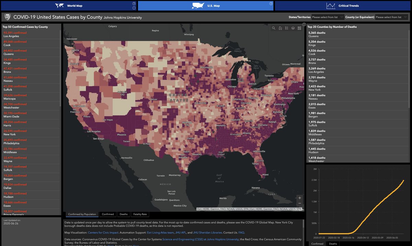Select Los Angeles 93,391 confirmed entry
Viewport: 412px width, 246px height.
click(x=31, y=34)
